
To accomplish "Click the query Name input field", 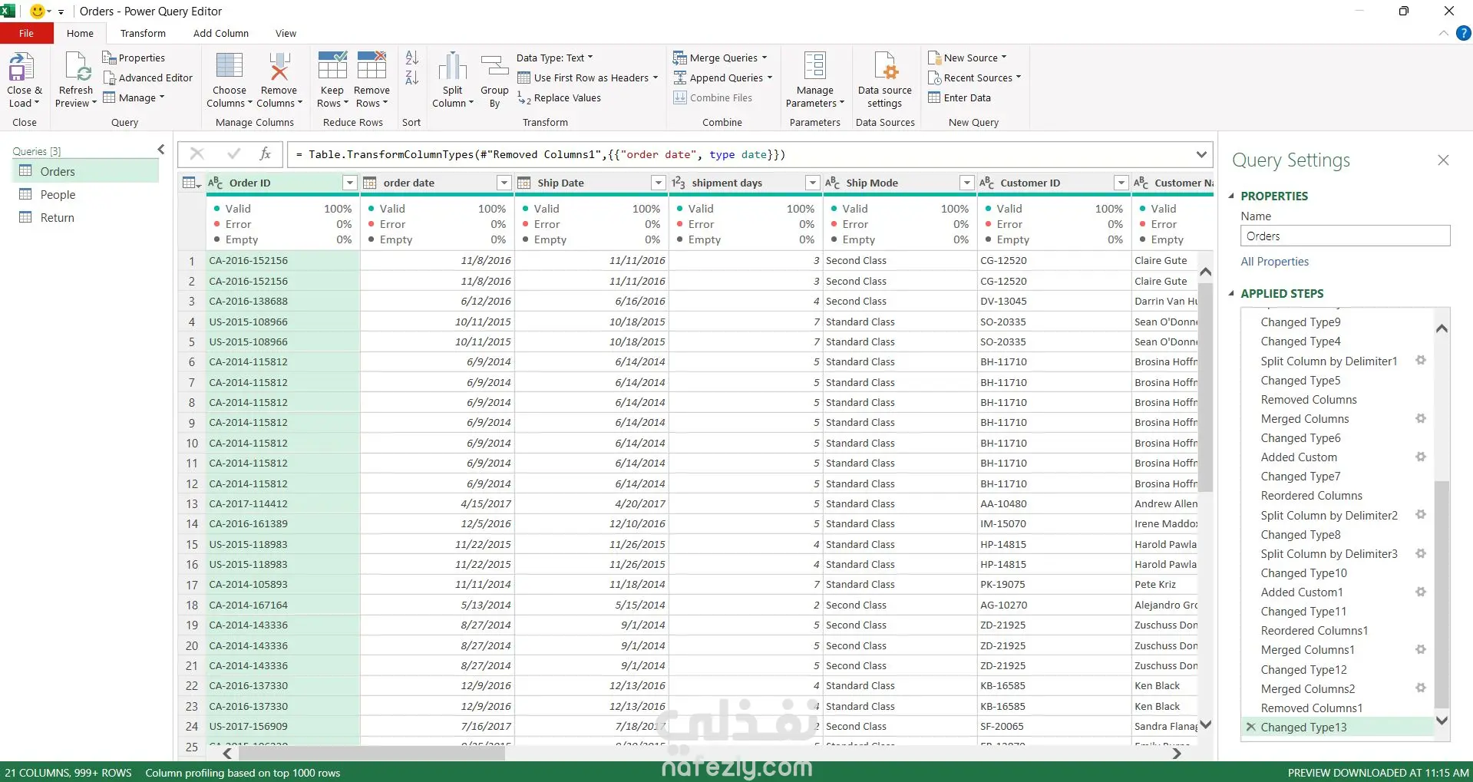I will [x=1345, y=236].
